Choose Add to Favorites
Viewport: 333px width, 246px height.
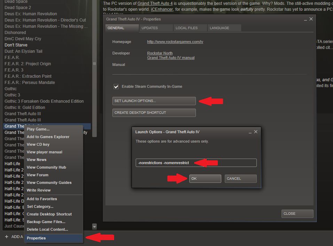tap(54, 199)
